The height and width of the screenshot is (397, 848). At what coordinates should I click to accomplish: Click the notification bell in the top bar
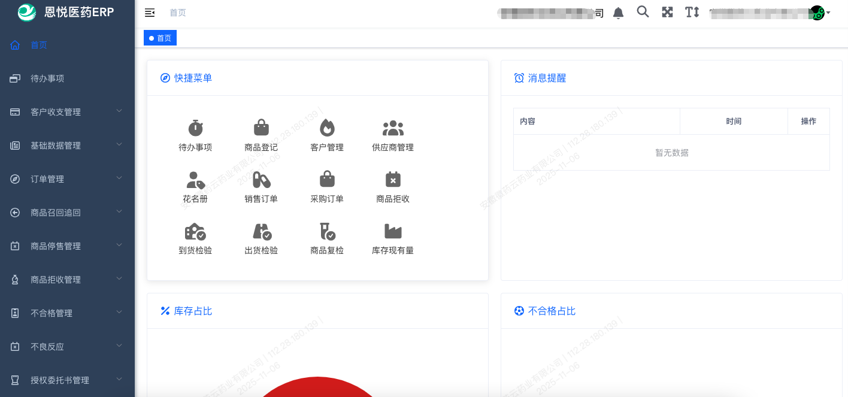coord(618,12)
